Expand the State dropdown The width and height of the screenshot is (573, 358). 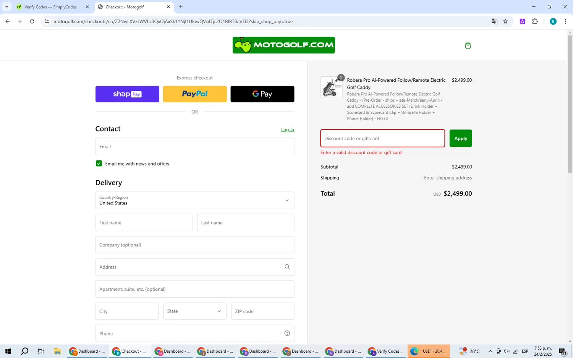pyautogui.click(x=195, y=311)
